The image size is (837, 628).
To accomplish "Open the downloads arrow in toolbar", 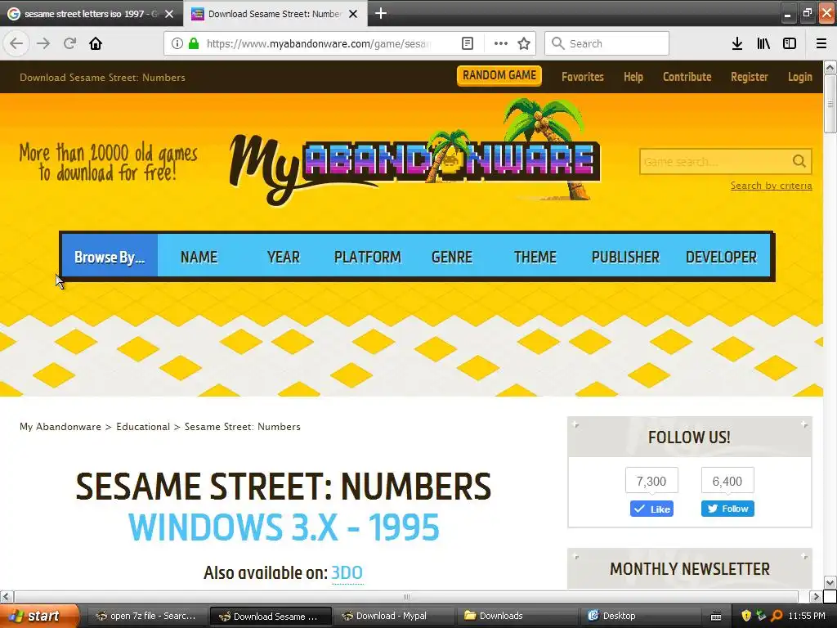I will 737,43.
